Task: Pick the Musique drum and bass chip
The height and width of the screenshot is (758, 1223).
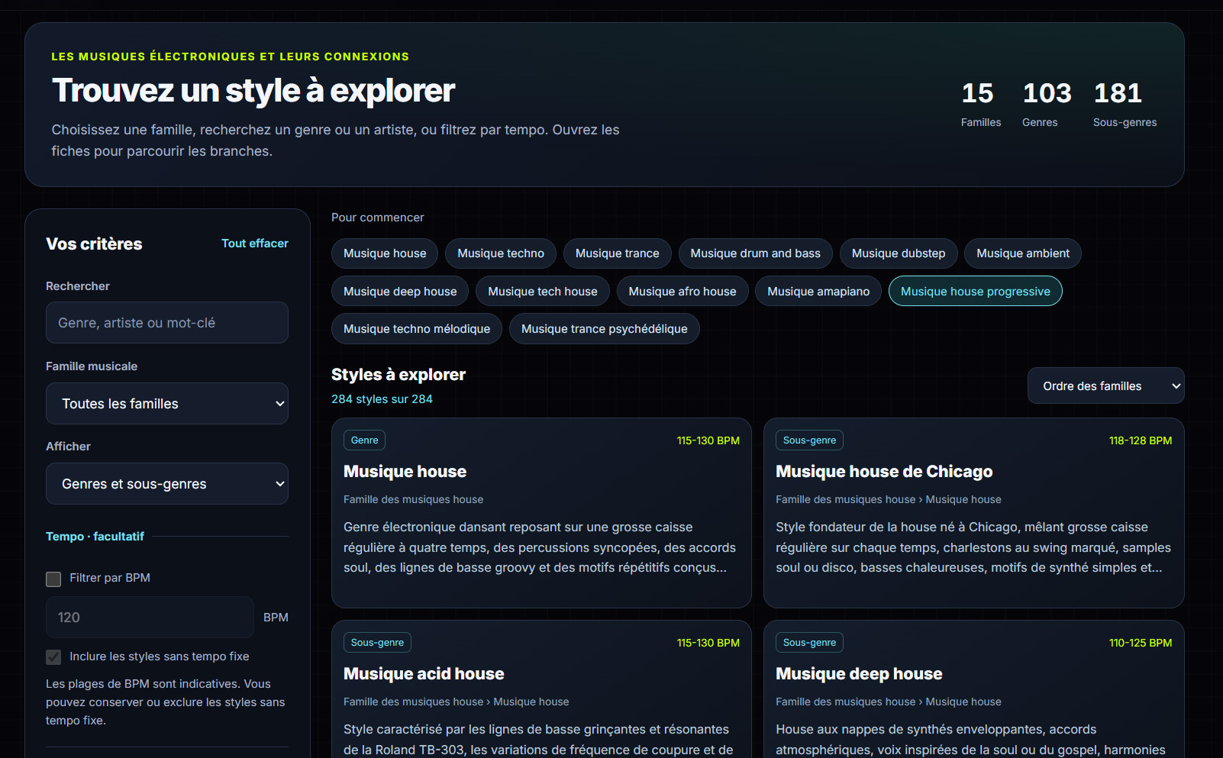Action: [x=755, y=253]
